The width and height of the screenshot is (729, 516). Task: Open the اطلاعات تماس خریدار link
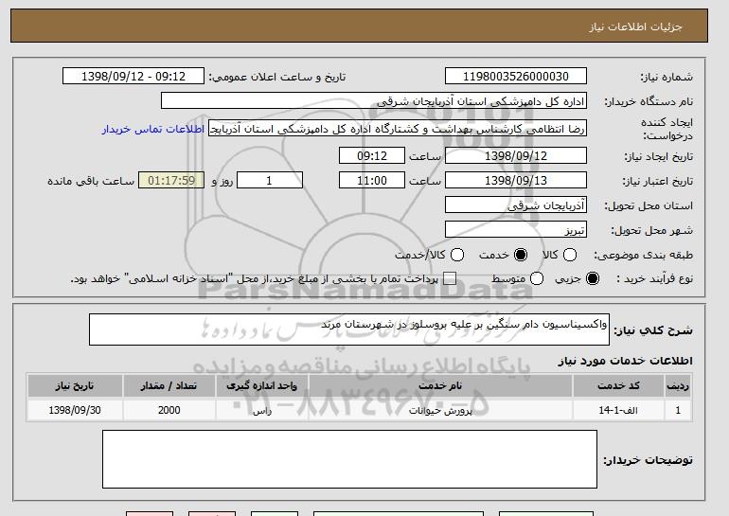(x=153, y=129)
